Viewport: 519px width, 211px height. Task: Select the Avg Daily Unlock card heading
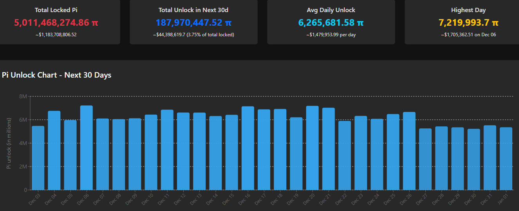tap(331, 10)
